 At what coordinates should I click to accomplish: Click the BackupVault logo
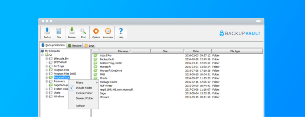(240, 33)
